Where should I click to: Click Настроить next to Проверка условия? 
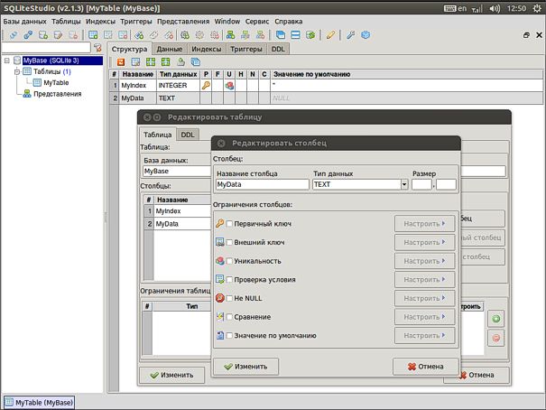click(x=424, y=279)
